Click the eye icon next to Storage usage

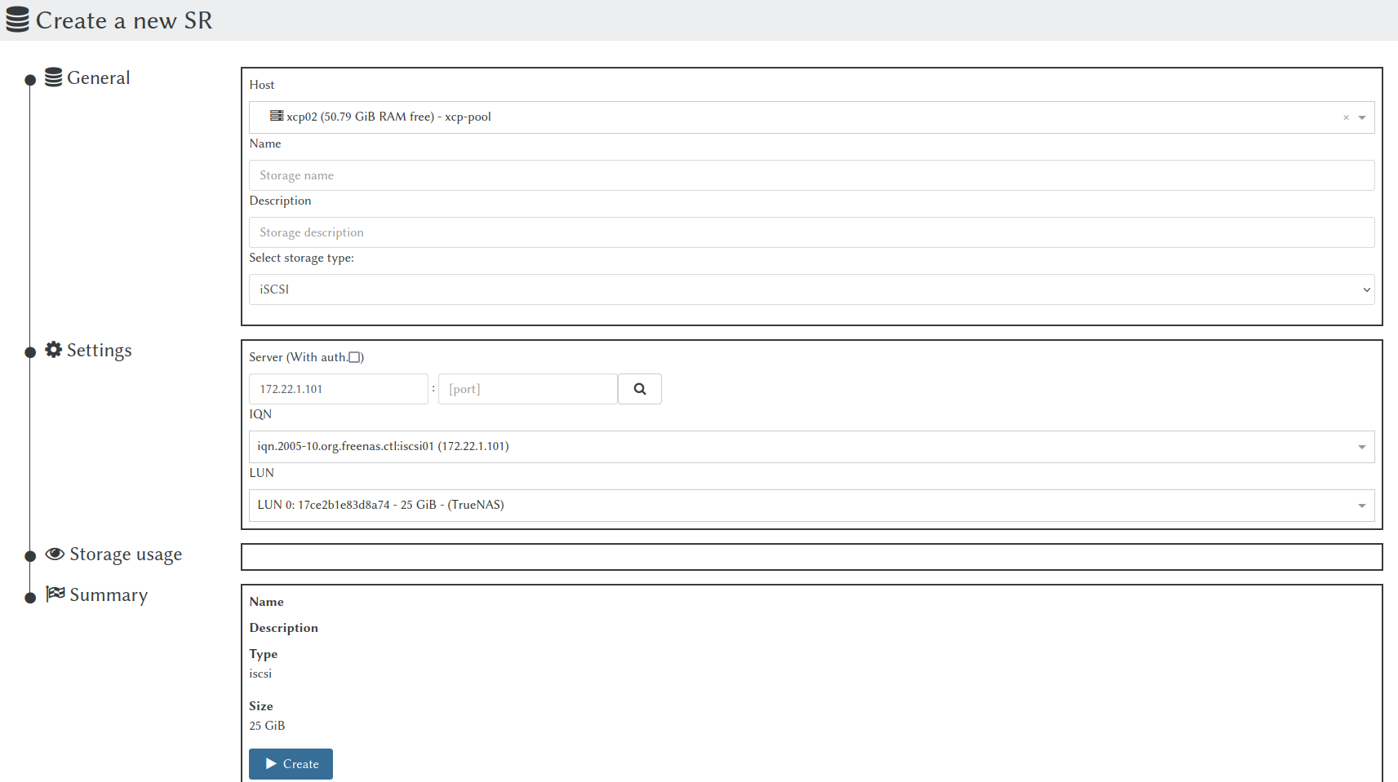(54, 554)
